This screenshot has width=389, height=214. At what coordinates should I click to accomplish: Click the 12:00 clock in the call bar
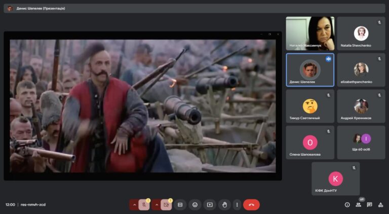[10, 205]
